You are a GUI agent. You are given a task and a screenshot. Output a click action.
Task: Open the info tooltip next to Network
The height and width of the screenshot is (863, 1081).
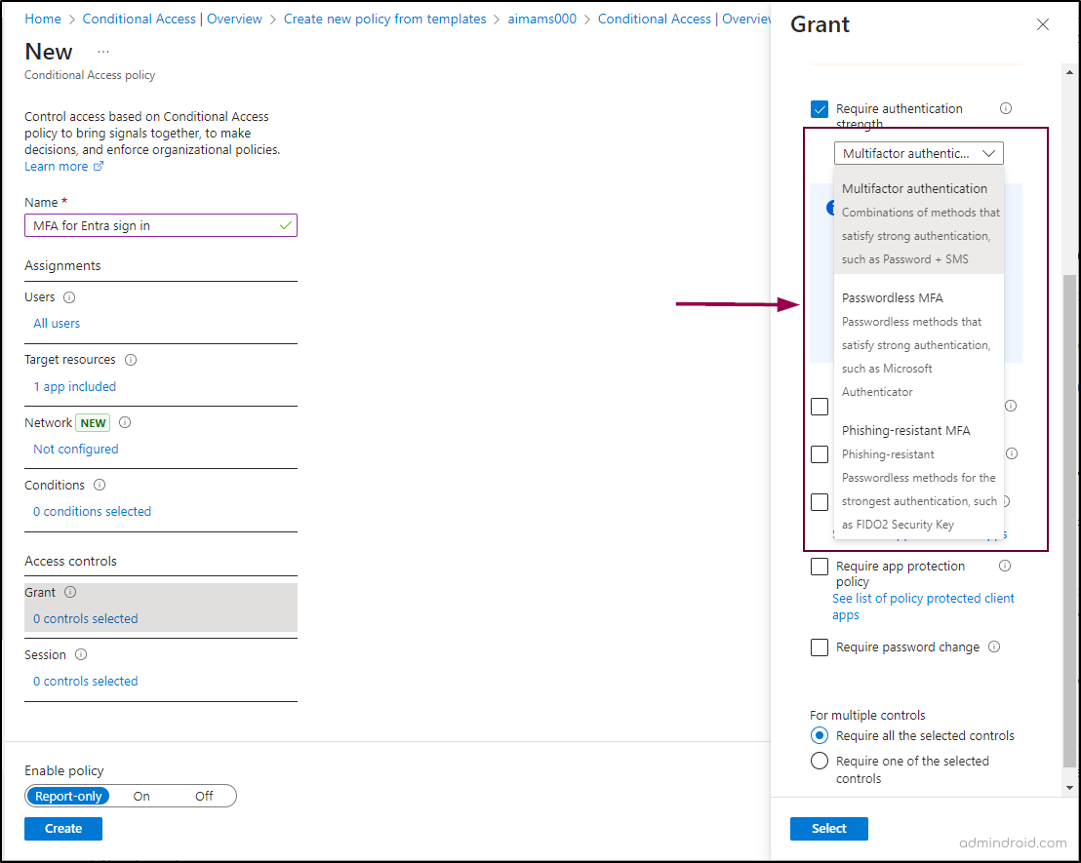[124, 422]
